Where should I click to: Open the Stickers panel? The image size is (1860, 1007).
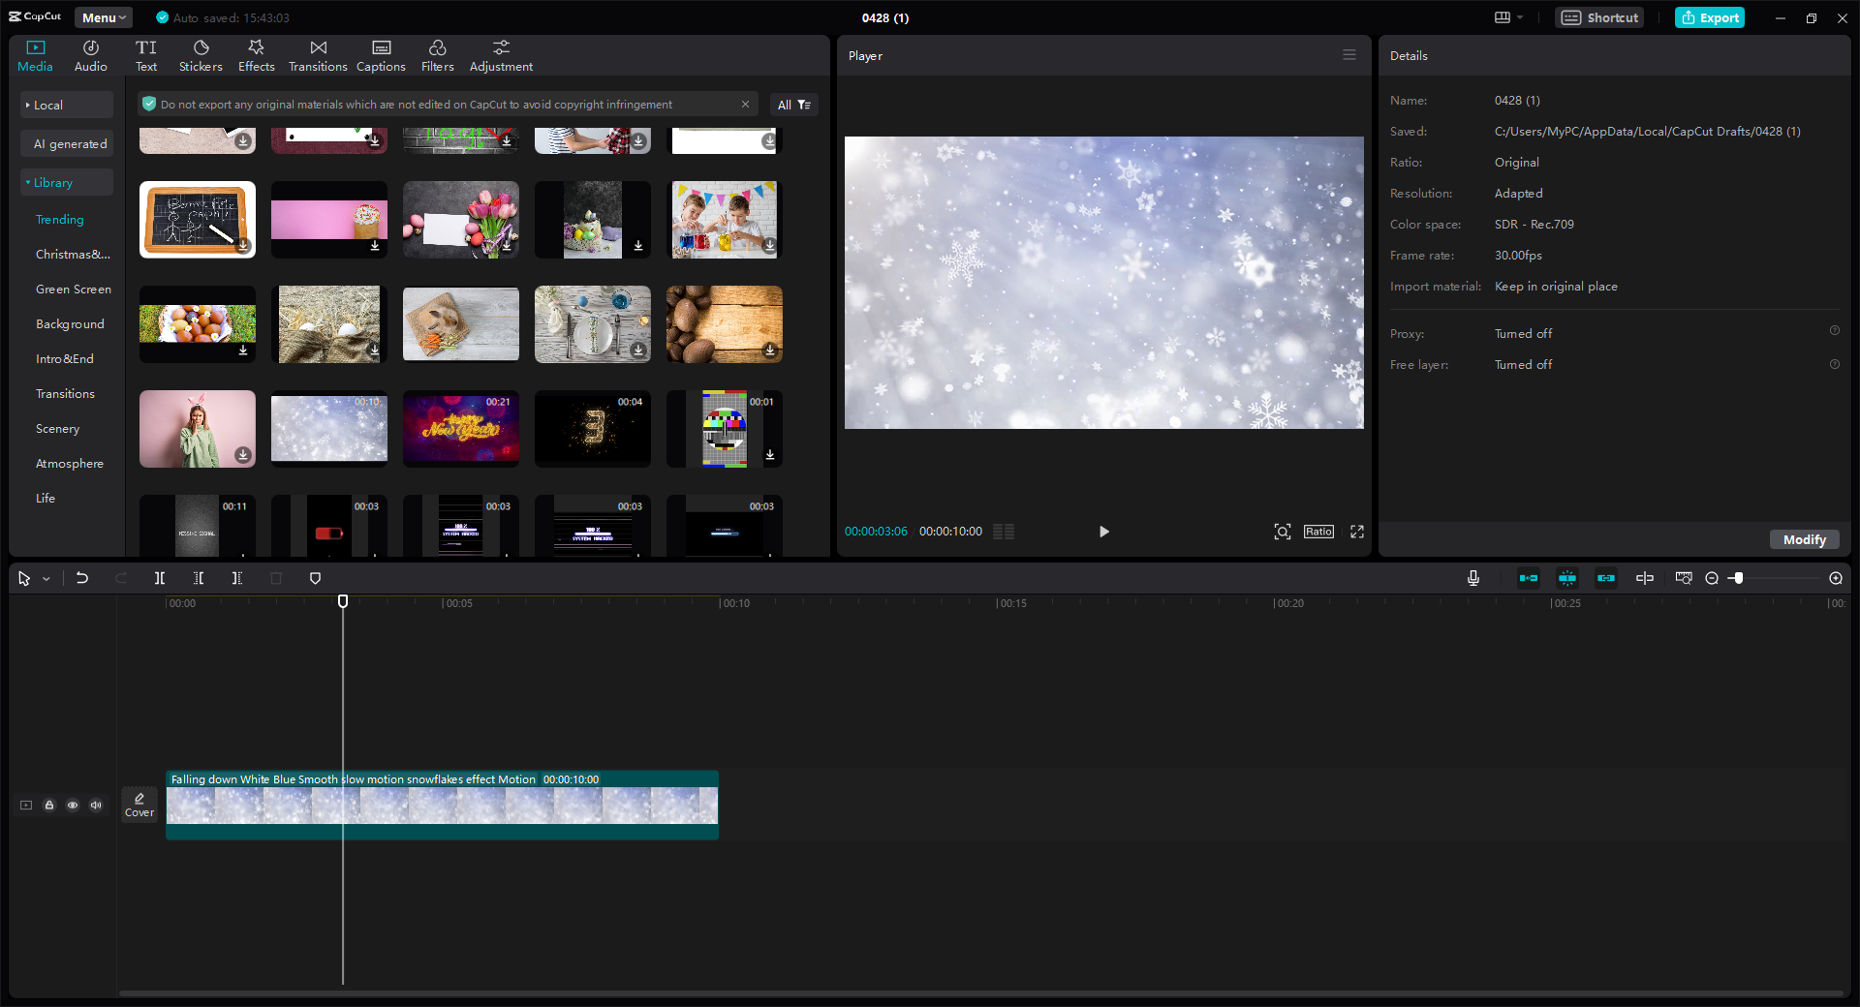click(201, 54)
